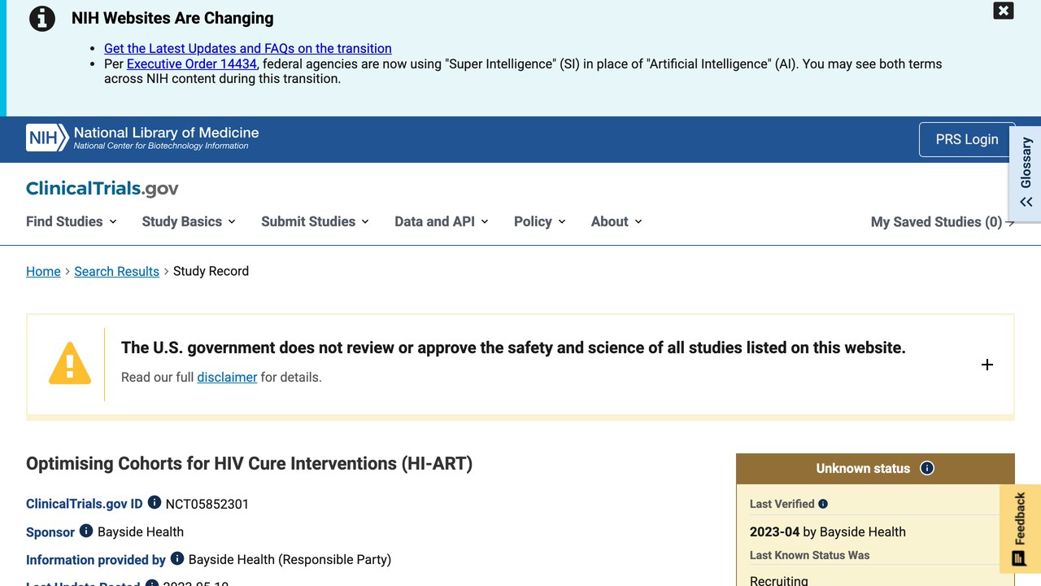Click the Study Record breadcrumb text
This screenshot has height=586, width=1041.
coord(211,271)
